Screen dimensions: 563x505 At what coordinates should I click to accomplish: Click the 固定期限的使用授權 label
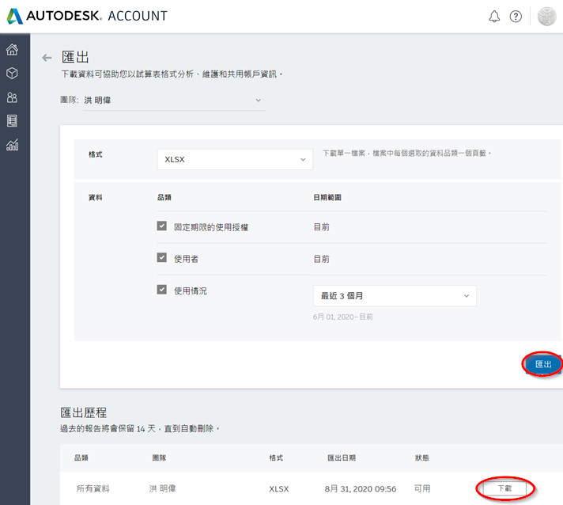point(211,227)
